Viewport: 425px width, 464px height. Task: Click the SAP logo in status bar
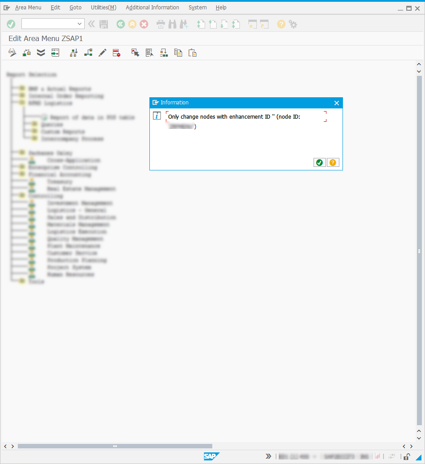211,456
